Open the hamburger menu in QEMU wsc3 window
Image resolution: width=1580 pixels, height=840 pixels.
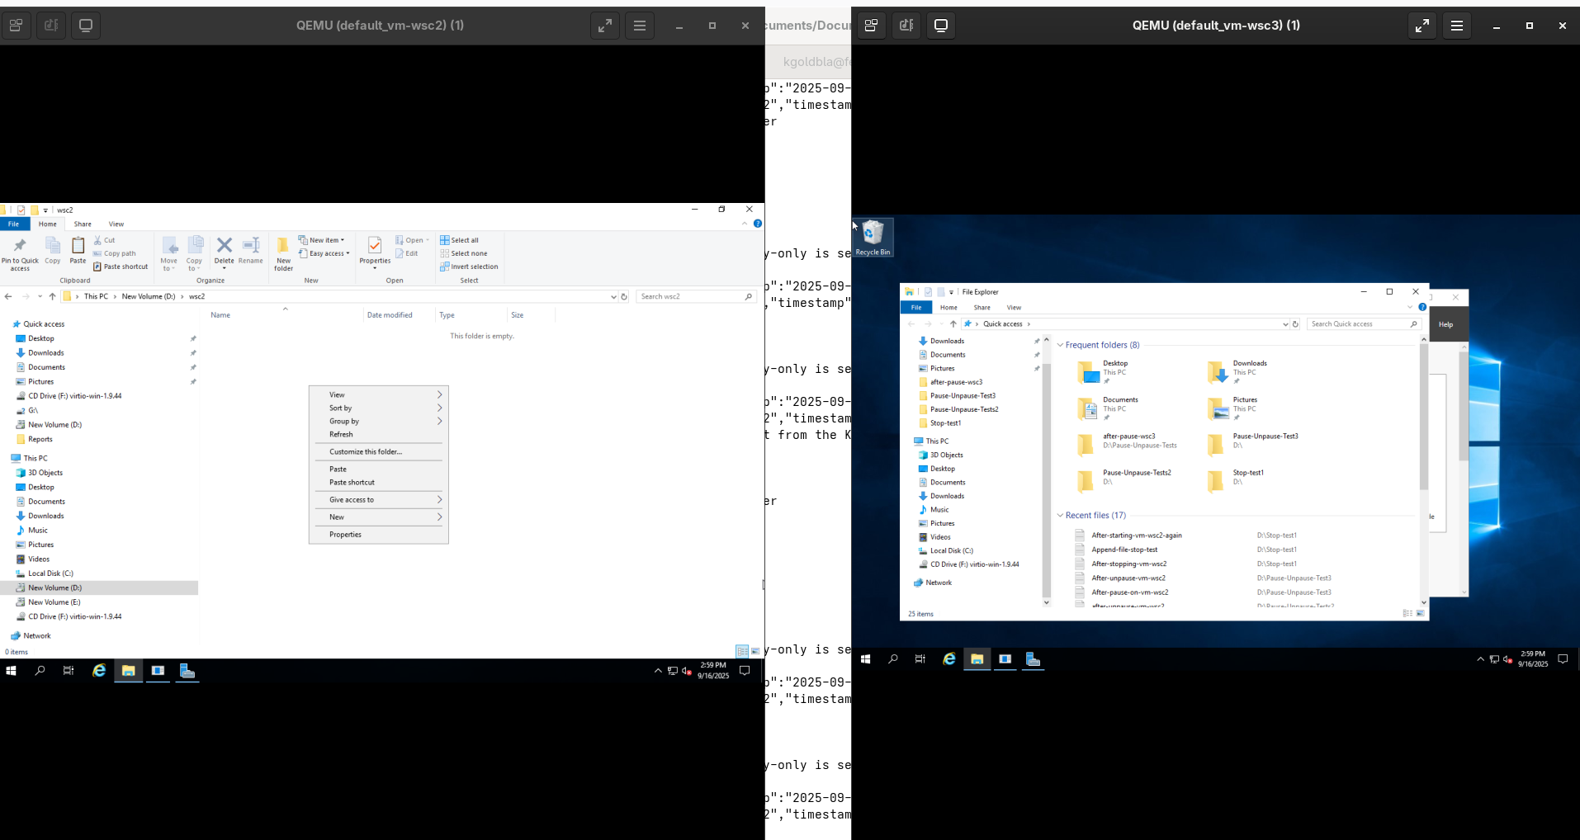pyautogui.click(x=1457, y=26)
